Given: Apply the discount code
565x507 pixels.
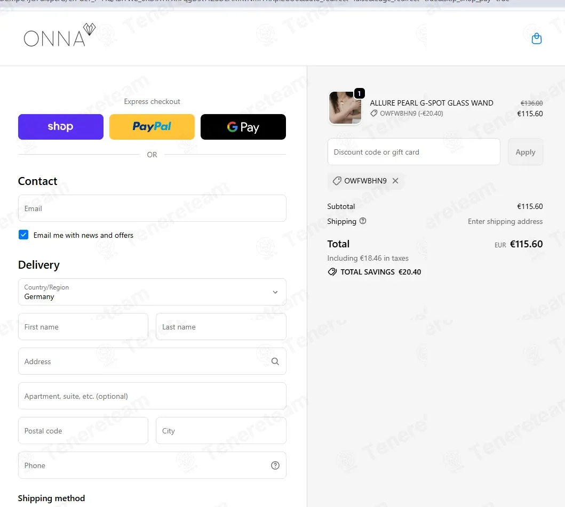Looking at the screenshot, I should [526, 152].
